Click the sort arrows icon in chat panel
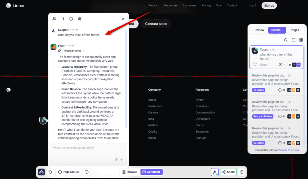Image resolution: width=308 pixels, height=179 pixels. click(x=63, y=19)
